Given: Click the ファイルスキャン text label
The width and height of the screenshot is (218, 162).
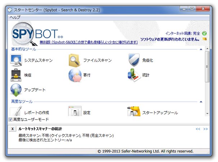Looking at the screenshot, I should tap(97, 60).
